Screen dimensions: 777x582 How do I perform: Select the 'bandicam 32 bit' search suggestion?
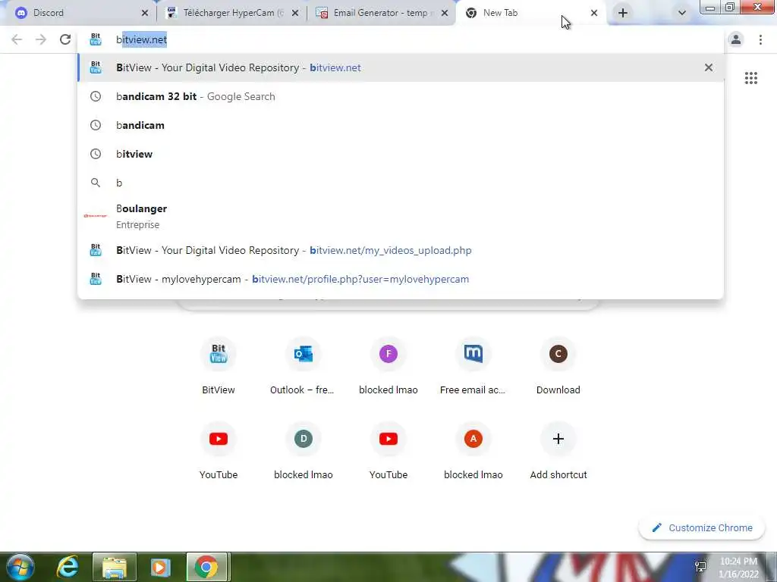401,96
